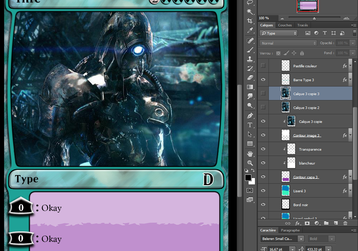358x251 pixels.
Task: Reset default foreground and background colors
Action: click(246, 170)
